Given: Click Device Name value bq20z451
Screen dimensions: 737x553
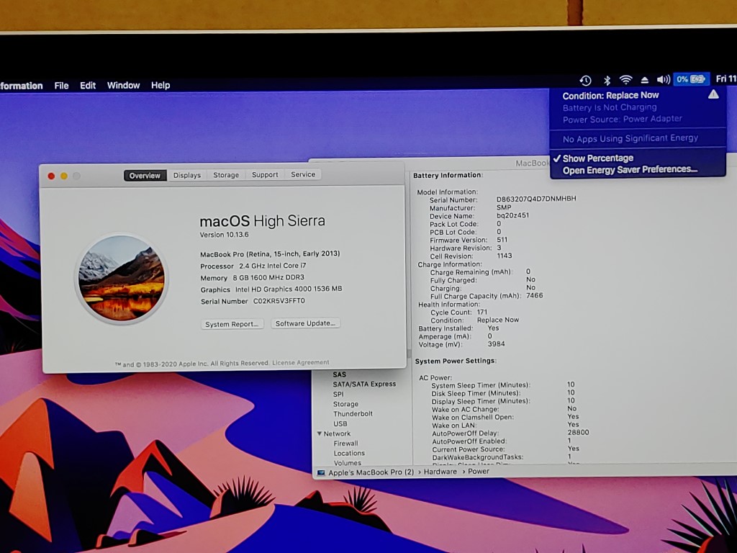Looking at the screenshot, I should pos(512,215).
